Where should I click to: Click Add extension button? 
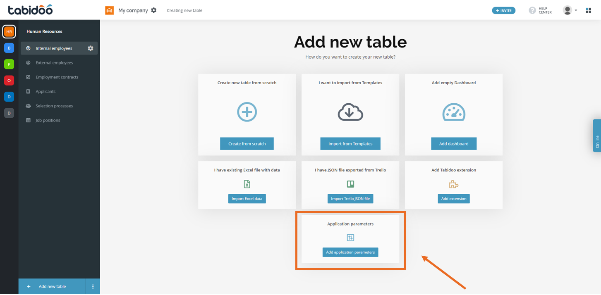(454, 199)
